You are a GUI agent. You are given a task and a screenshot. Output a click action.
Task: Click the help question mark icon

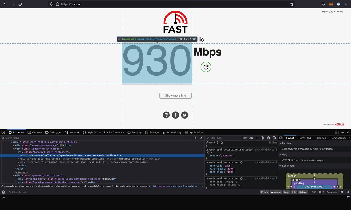(166, 115)
